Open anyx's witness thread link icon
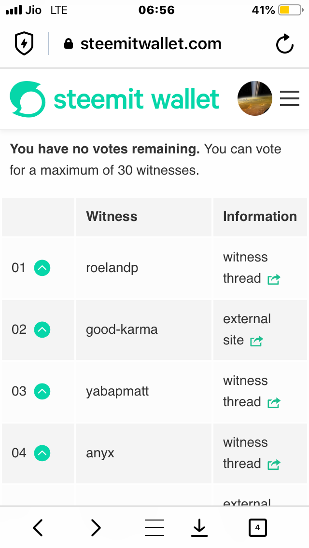 [x=274, y=465]
